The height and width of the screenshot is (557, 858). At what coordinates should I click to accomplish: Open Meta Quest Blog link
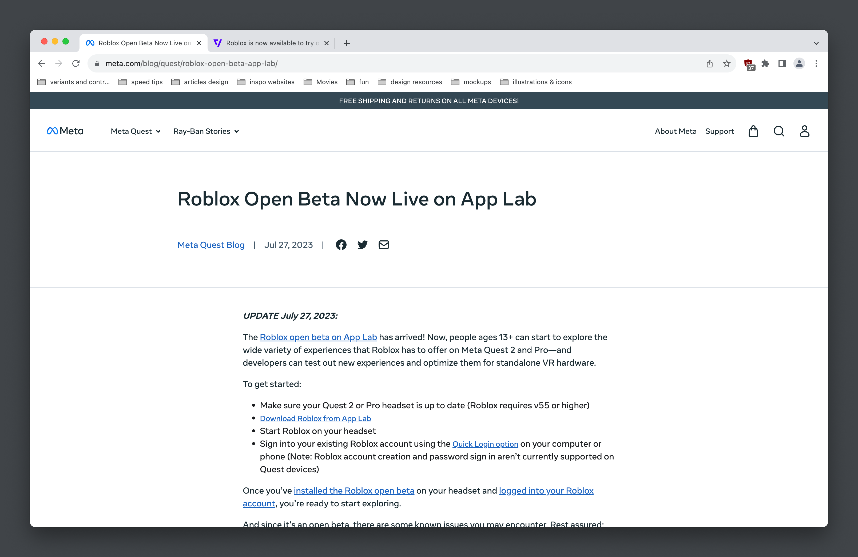pos(211,245)
